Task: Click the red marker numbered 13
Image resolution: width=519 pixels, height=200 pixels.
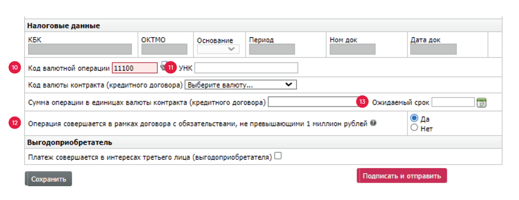Action: [362, 102]
